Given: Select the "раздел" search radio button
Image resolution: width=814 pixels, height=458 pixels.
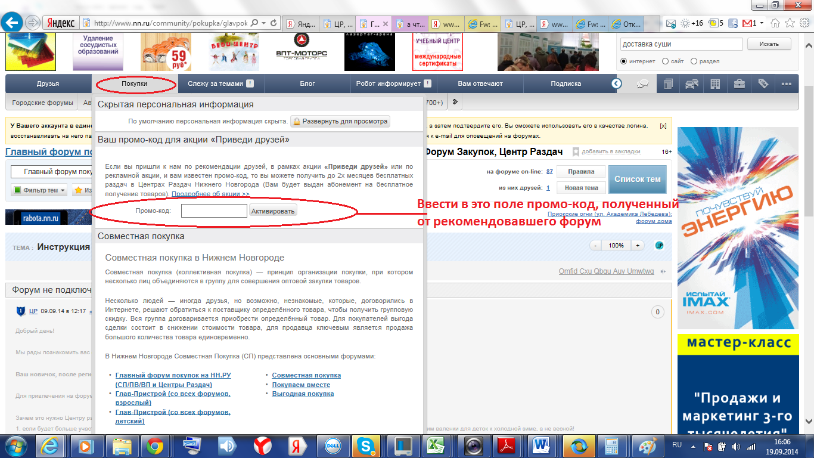Looking at the screenshot, I should 694,61.
